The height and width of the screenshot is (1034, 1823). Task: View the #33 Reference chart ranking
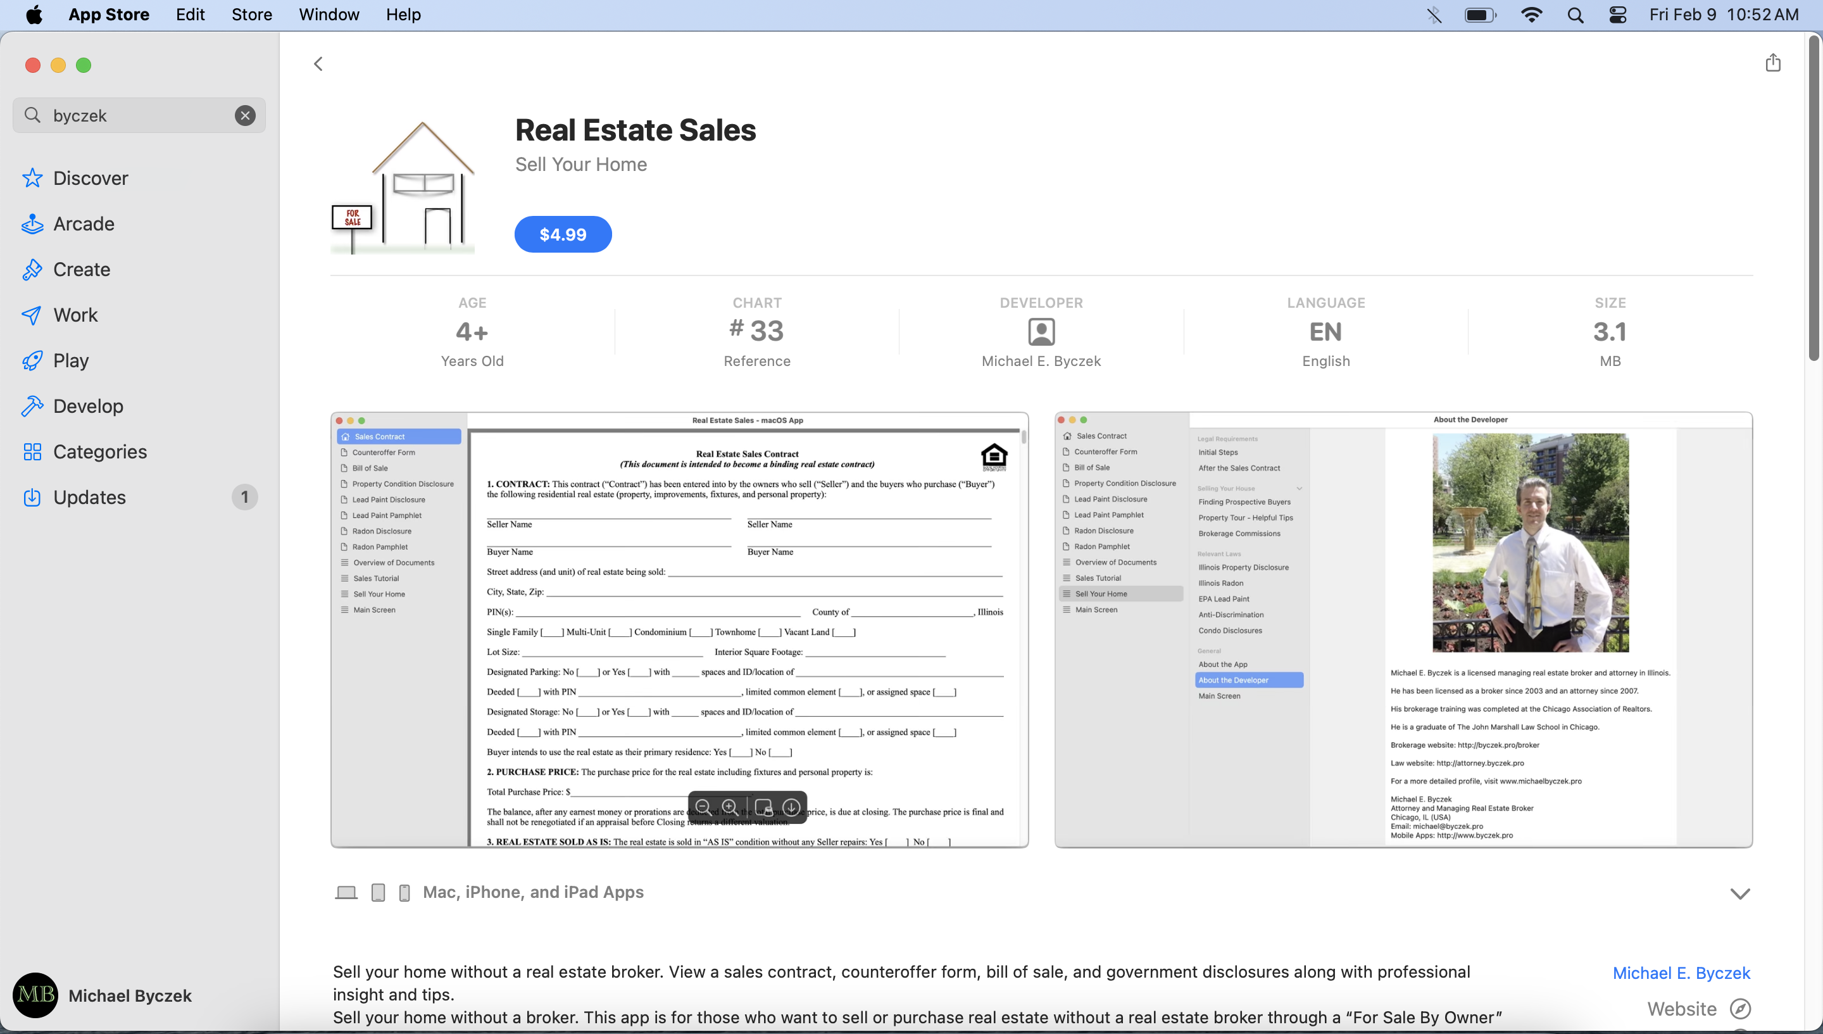757,332
